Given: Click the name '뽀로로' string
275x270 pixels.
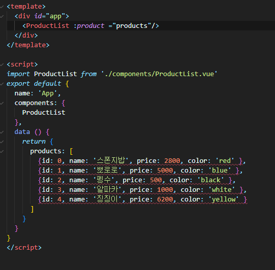Looking at the screenshot, I should [107, 170].
